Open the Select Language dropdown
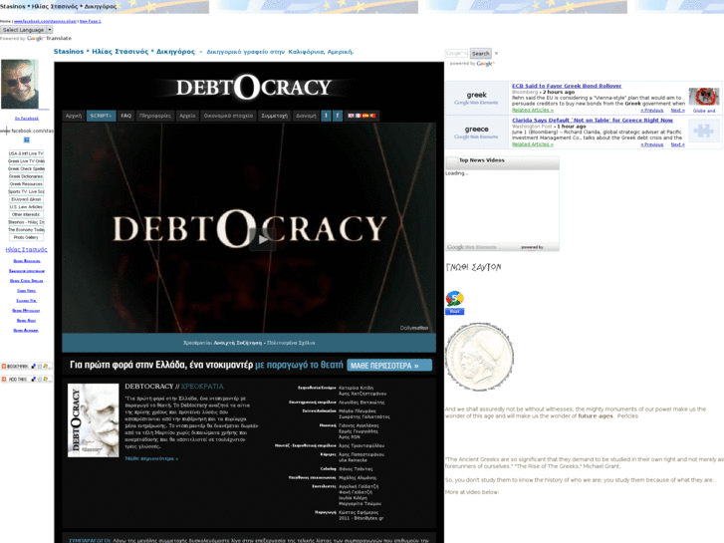The height and width of the screenshot is (543, 724). [26, 30]
